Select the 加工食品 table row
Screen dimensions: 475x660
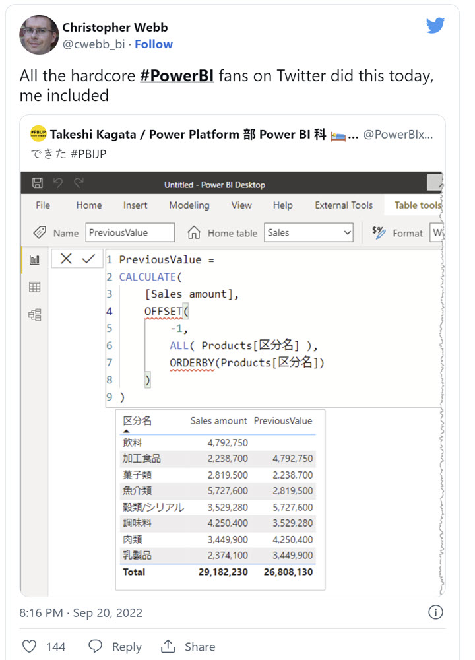pyautogui.click(x=218, y=459)
